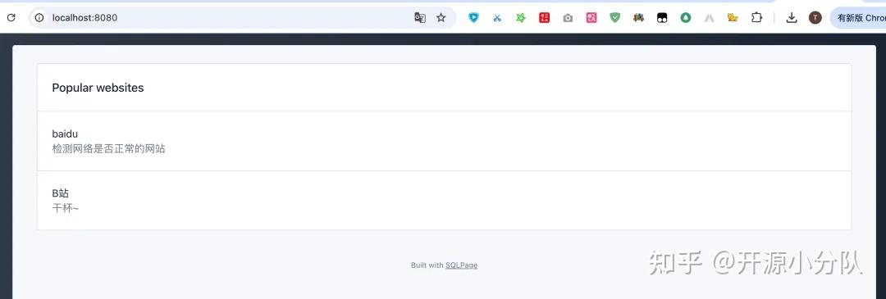Reload the page with the refresh icon

[11, 17]
